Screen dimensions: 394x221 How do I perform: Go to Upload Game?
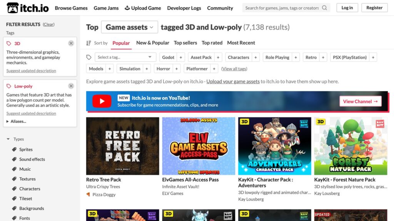[x=143, y=8]
